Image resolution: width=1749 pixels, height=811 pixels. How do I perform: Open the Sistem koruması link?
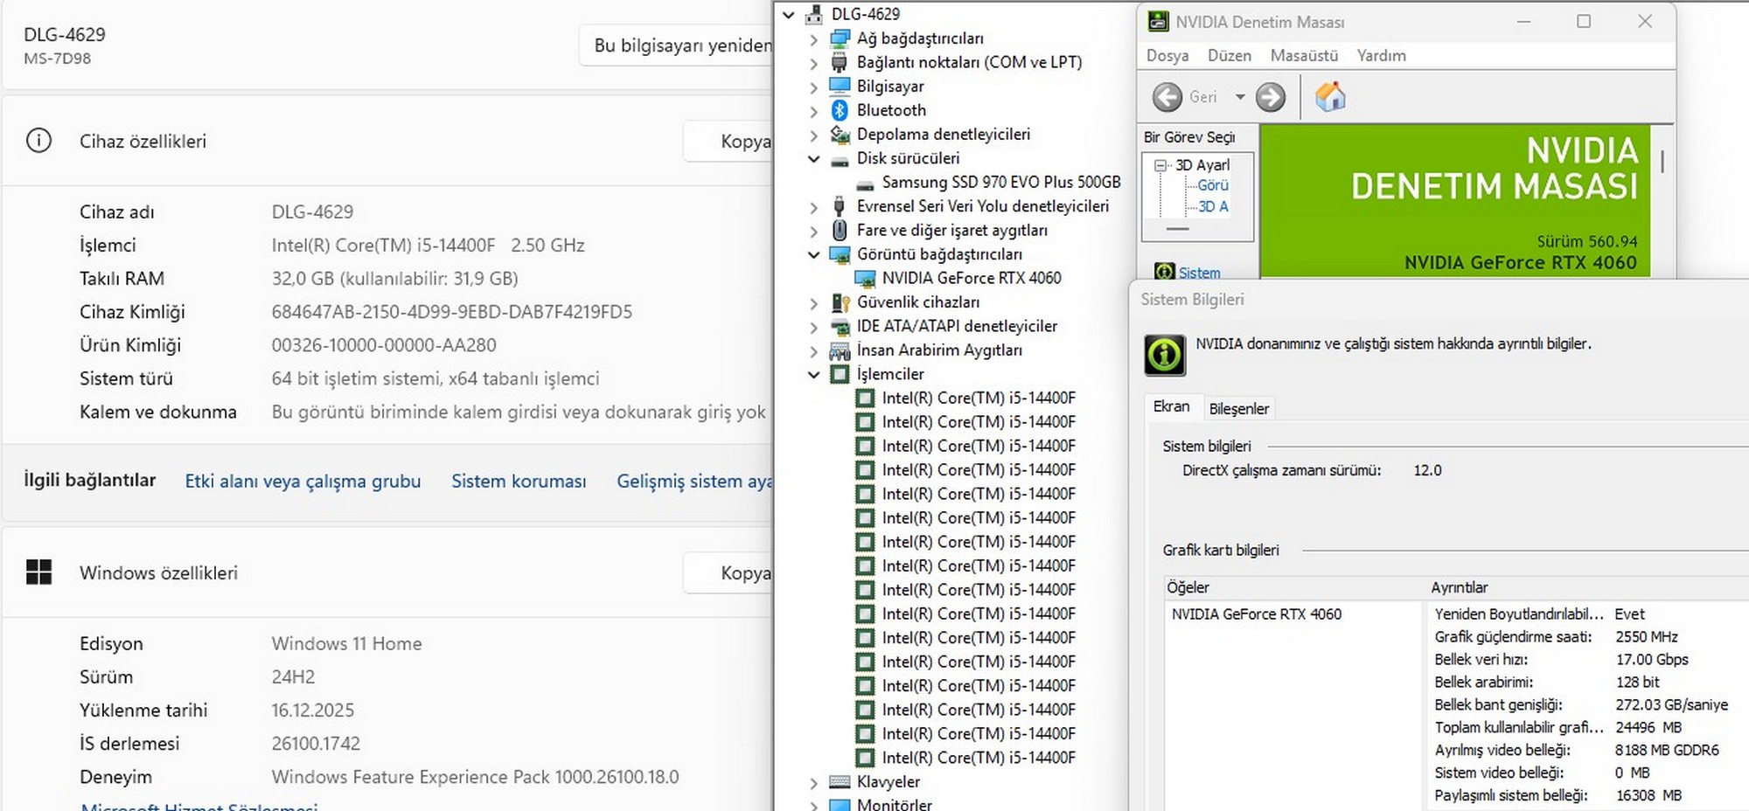pos(519,481)
